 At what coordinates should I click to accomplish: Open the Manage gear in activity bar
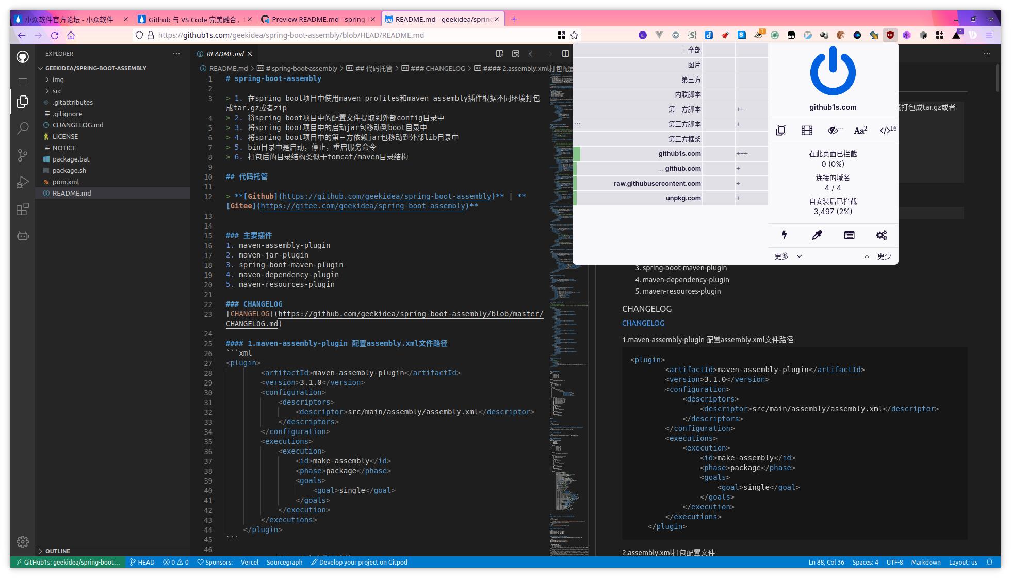[x=23, y=542]
